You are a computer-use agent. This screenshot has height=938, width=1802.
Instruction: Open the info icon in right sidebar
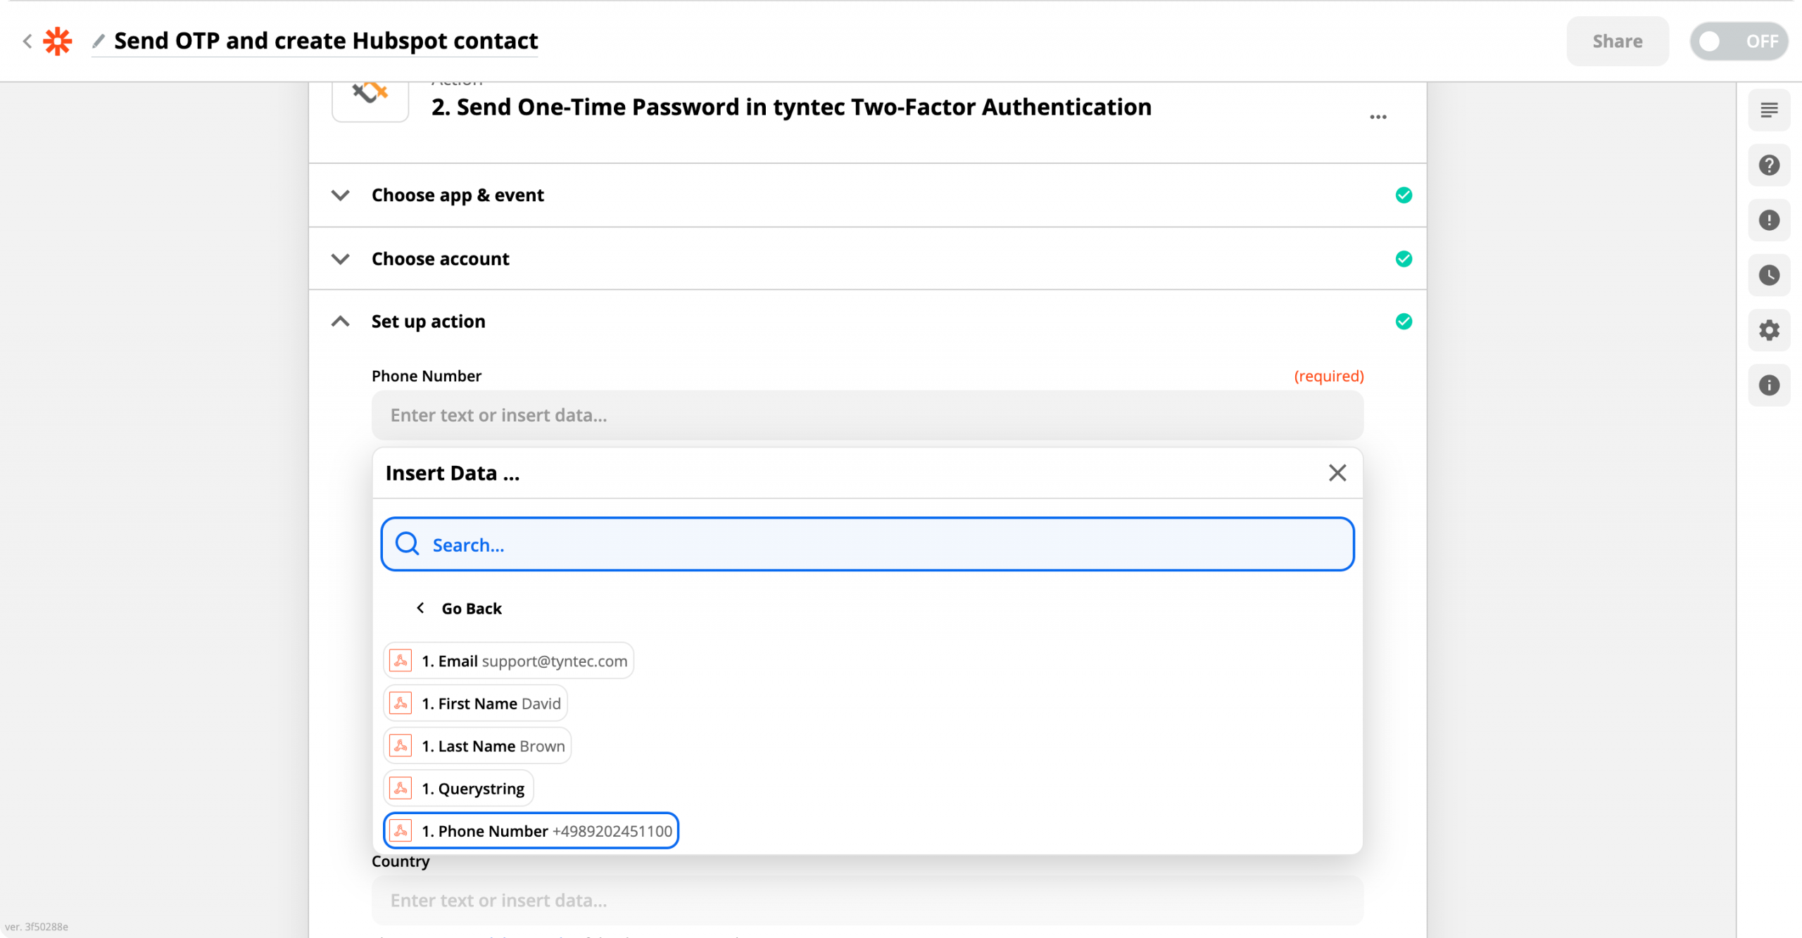[x=1769, y=385]
